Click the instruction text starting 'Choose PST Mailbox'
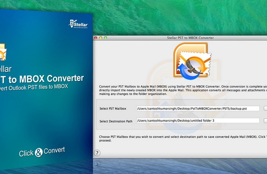The width and height of the screenshot is (267, 174). tap(183, 139)
